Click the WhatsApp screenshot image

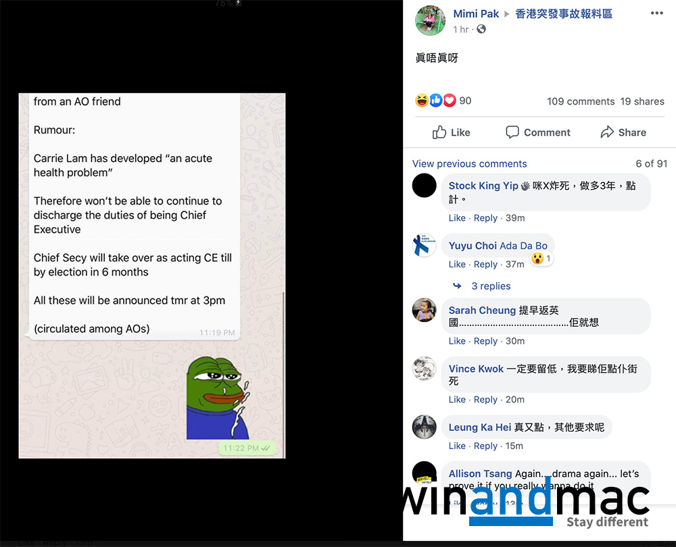pos(151,276)
